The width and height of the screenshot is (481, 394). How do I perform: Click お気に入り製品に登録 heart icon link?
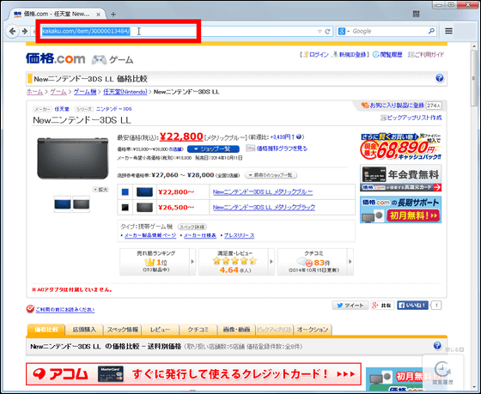pyautogui.click(x=393, y=106)
